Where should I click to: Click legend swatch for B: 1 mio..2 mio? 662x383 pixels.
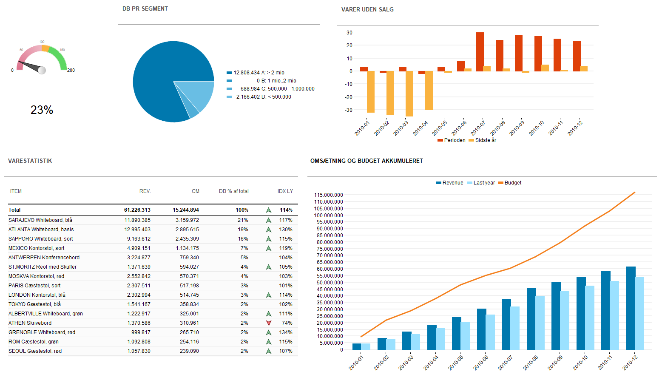[229, 81]
